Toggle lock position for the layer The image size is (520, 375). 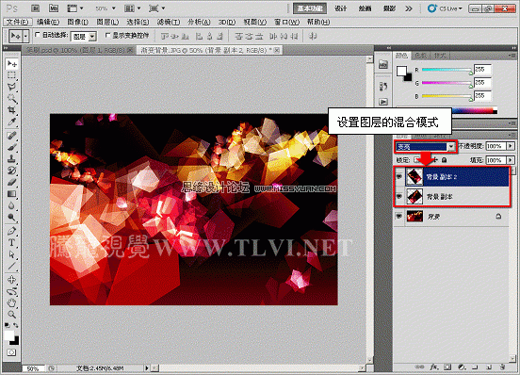tap(436, 160)
